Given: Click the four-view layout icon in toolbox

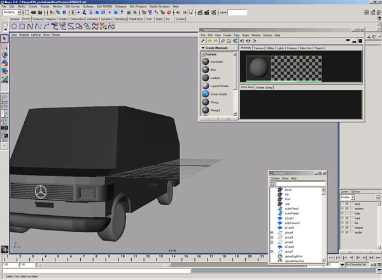Looking at the screenshot, I should pos(4,106).
